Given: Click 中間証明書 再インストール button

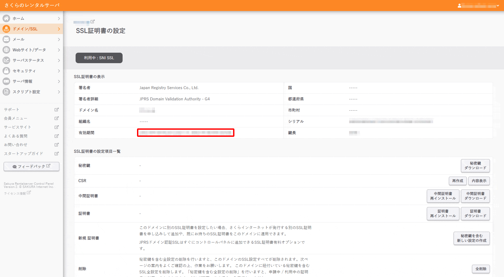Looking at the screenshot, I should [x=443, y=196].
